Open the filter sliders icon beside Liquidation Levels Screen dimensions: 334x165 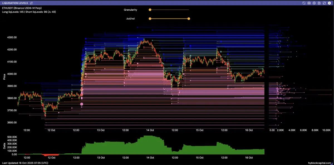coord(31,3)
